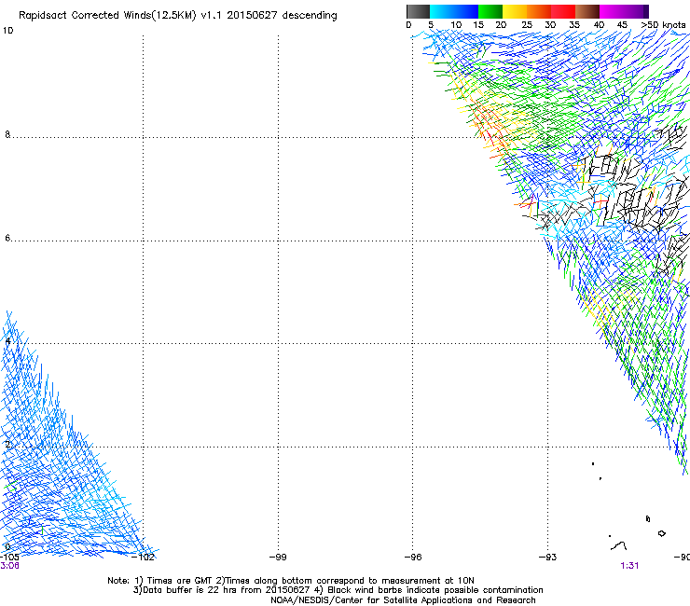
Task: Click the '8' latitude axis label
Action: tap(7, 134)
